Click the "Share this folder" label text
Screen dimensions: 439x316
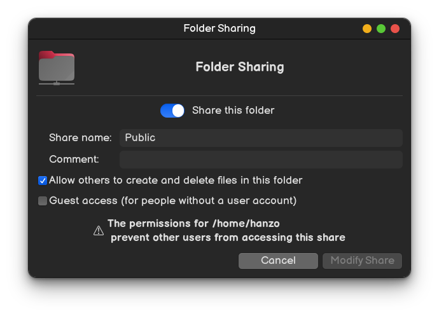233,110
